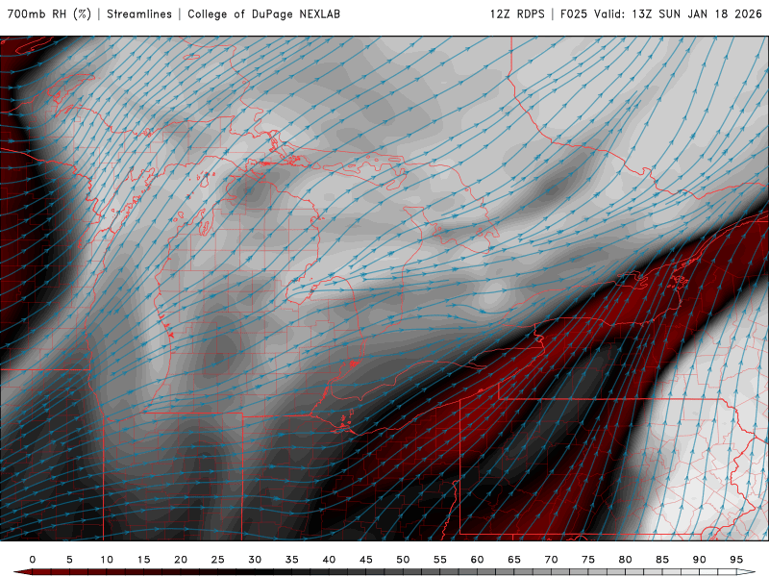Click the colorbar label "60"

477,560
